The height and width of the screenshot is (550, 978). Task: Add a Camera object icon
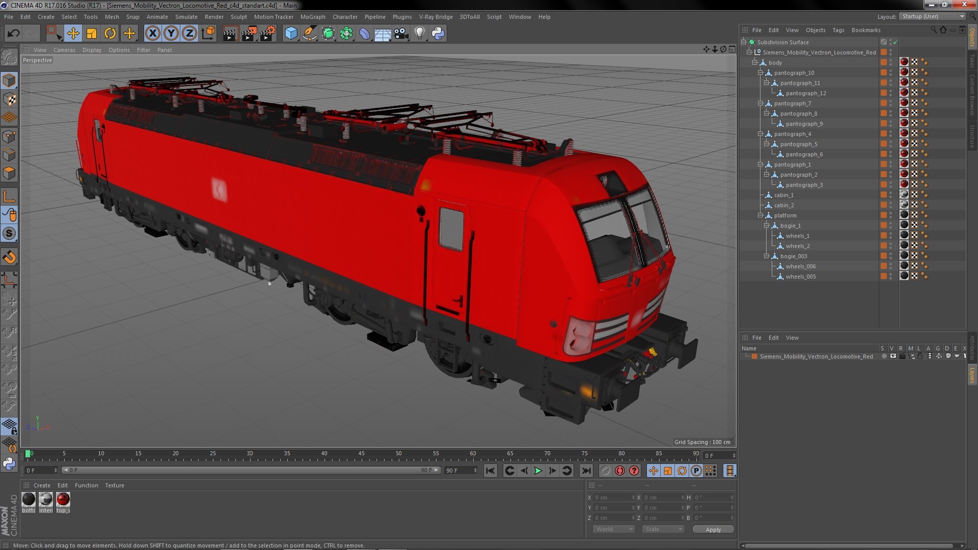(x=401, y=34)
